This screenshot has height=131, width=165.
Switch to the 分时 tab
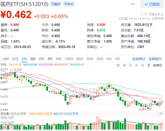pyautogui.click(x=6, y=59)
